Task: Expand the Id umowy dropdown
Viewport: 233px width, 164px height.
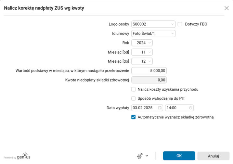Action: click(172, 33)
